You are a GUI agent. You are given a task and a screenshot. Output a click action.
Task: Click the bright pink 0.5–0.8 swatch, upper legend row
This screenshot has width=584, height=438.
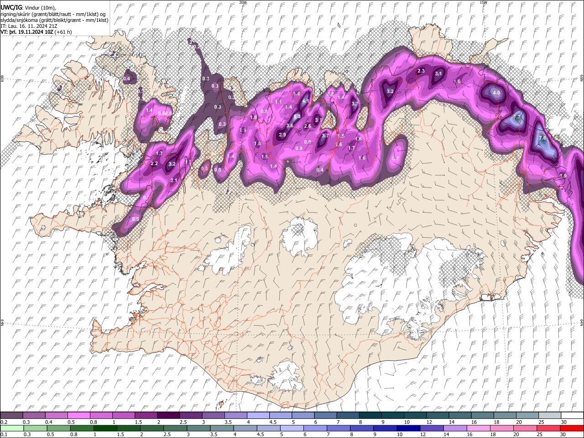pos(79,416)
